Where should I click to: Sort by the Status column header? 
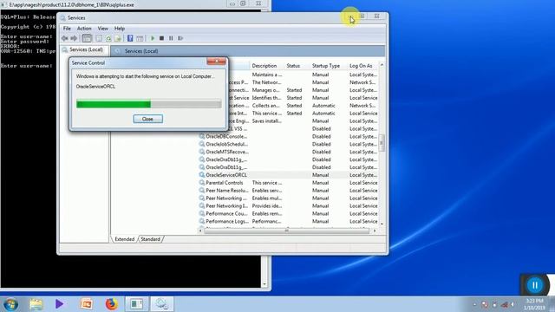293,66
